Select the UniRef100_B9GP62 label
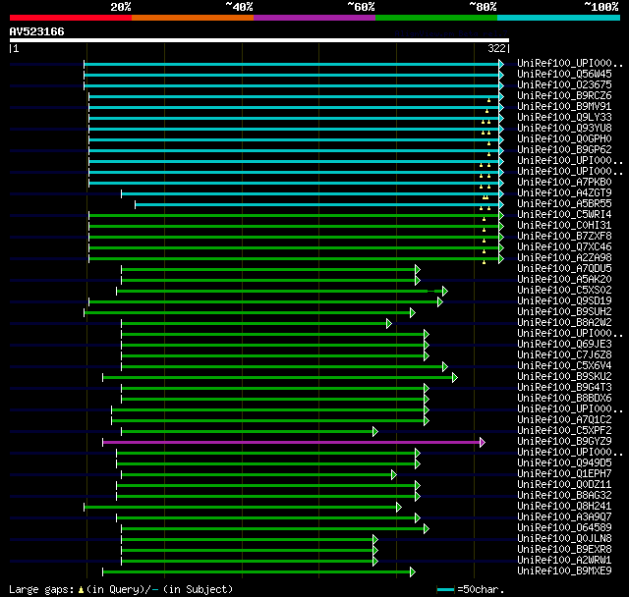The image size is (629, 597). (x=564, y=150)
